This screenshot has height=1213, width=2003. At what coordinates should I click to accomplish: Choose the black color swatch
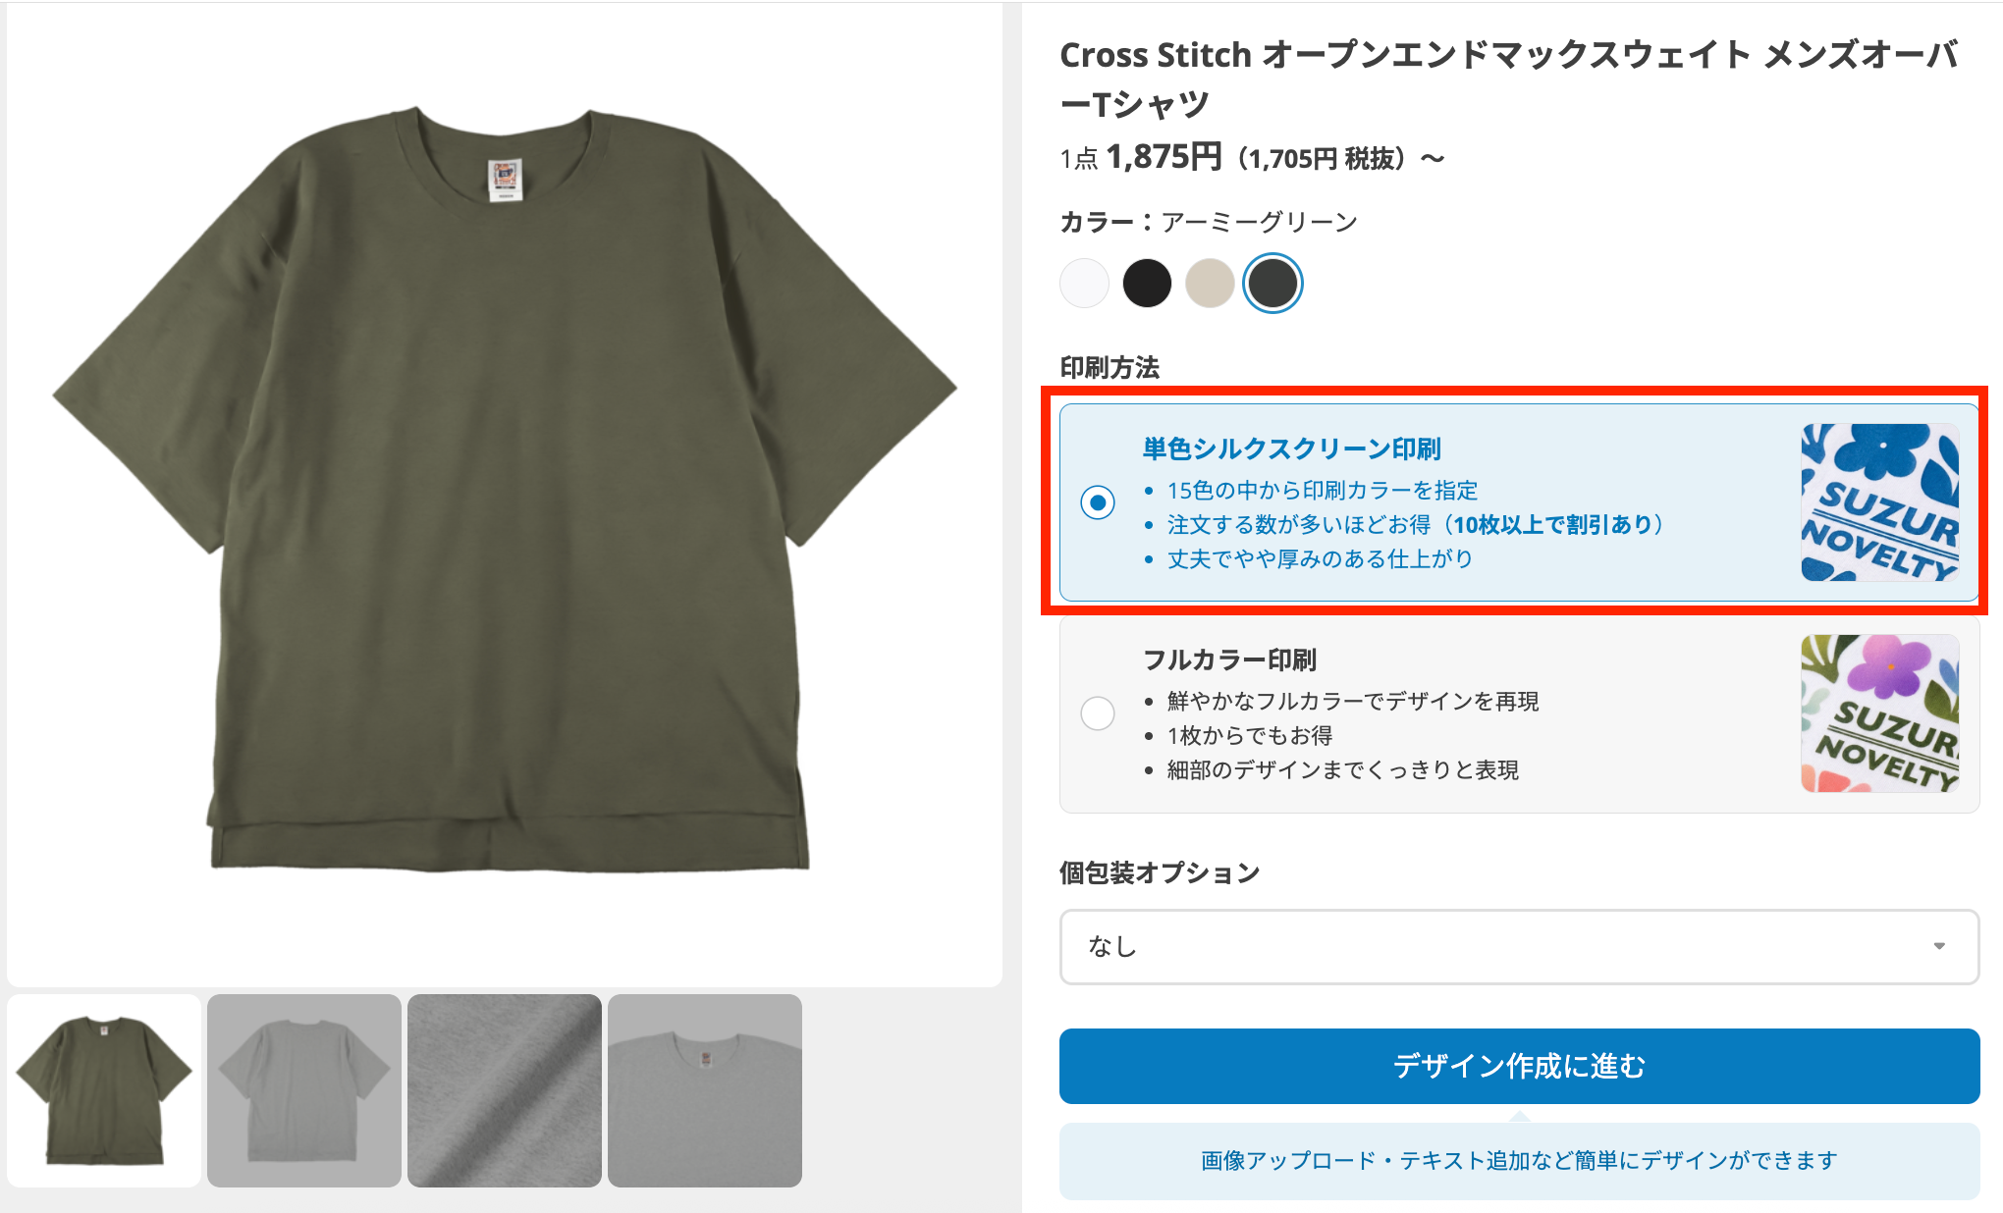pyautogui.click(x=1147, y=284)
